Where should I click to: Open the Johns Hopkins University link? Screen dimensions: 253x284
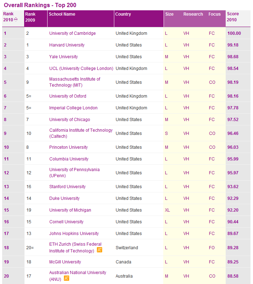pyautogui.click(x=74, y=234)
